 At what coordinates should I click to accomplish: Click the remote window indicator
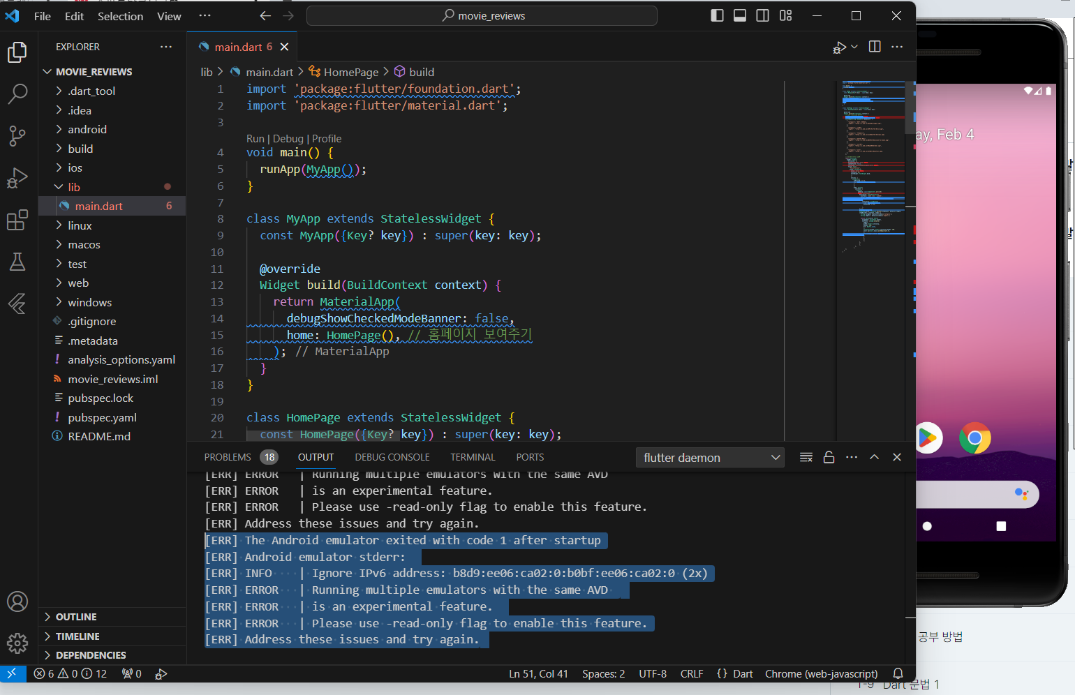pos(12,673)
